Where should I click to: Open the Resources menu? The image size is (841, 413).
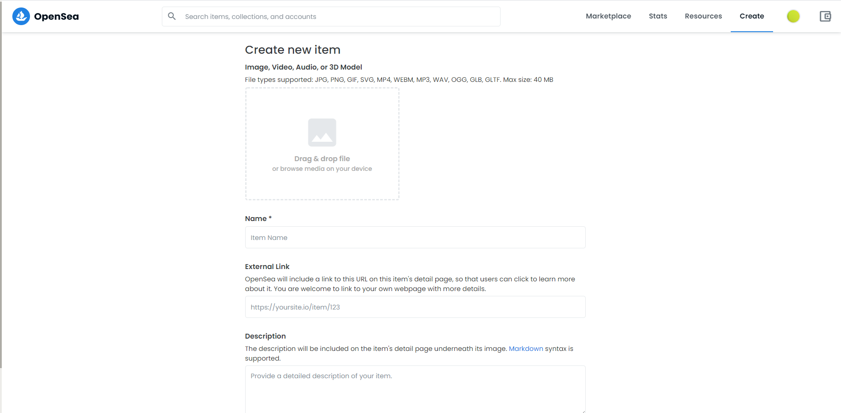click(703, 16)
